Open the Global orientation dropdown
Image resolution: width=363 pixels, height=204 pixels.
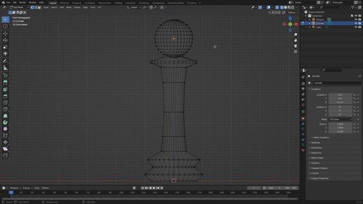coord(134,7)
